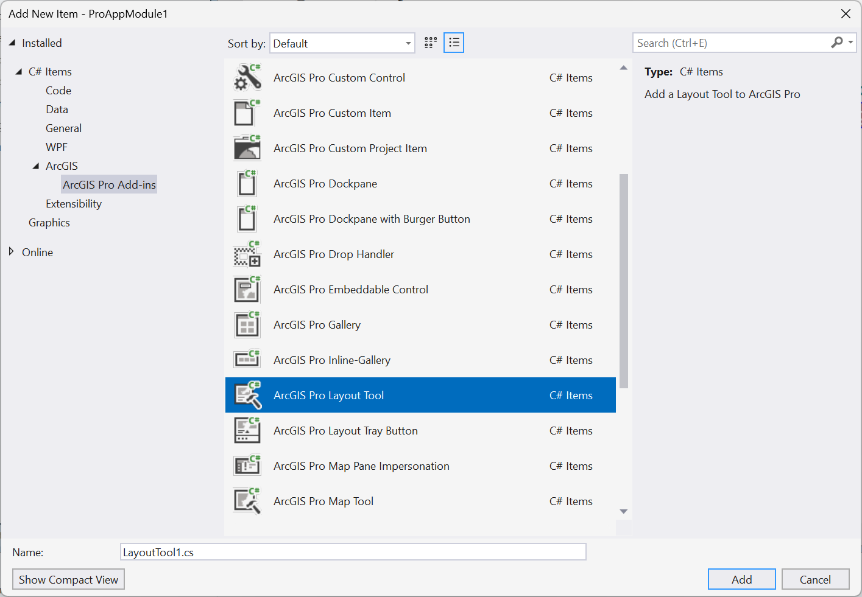This screenshot has width=862, height=597.
Task: Open the Sort by Default dropdown
Action: pos(342,43)
